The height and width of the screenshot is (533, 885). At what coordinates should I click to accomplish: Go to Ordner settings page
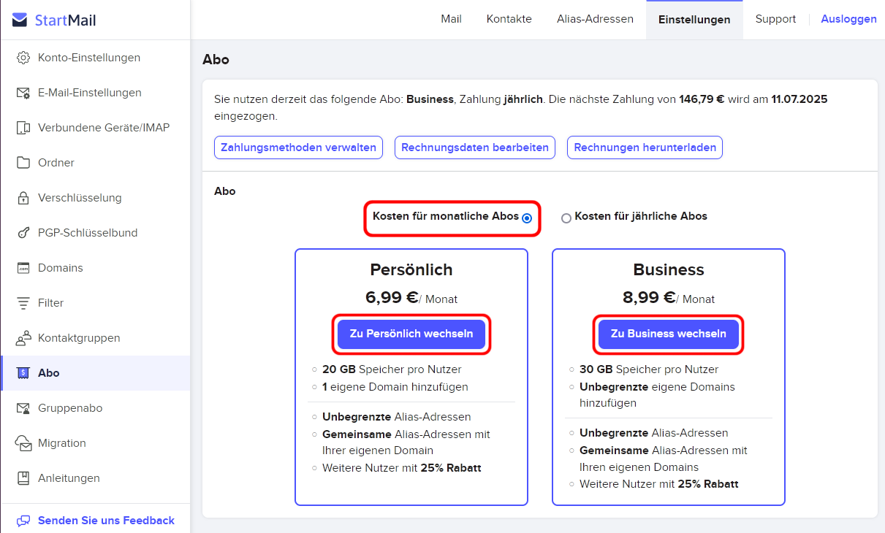coord(95,163)
